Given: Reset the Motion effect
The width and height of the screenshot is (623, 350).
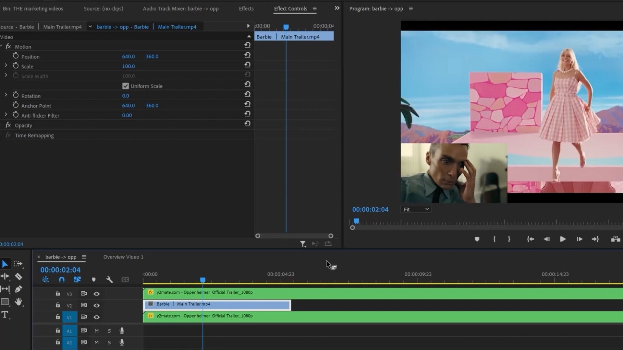Looking at the screenshot, I should pyautogui.click(x=247, y=45).
